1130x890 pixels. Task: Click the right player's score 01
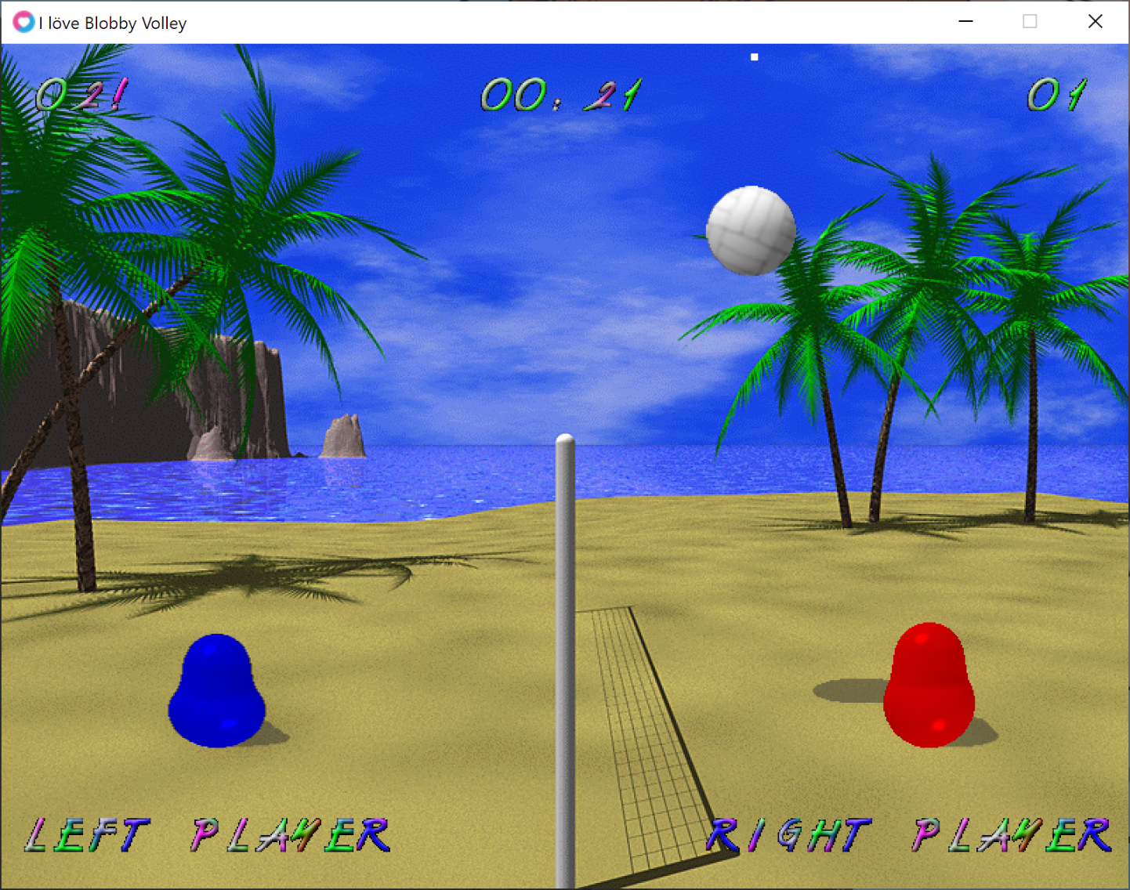point(1056,96)
